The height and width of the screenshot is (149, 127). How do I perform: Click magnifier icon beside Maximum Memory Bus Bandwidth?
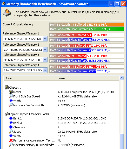(x=11, y=145)
